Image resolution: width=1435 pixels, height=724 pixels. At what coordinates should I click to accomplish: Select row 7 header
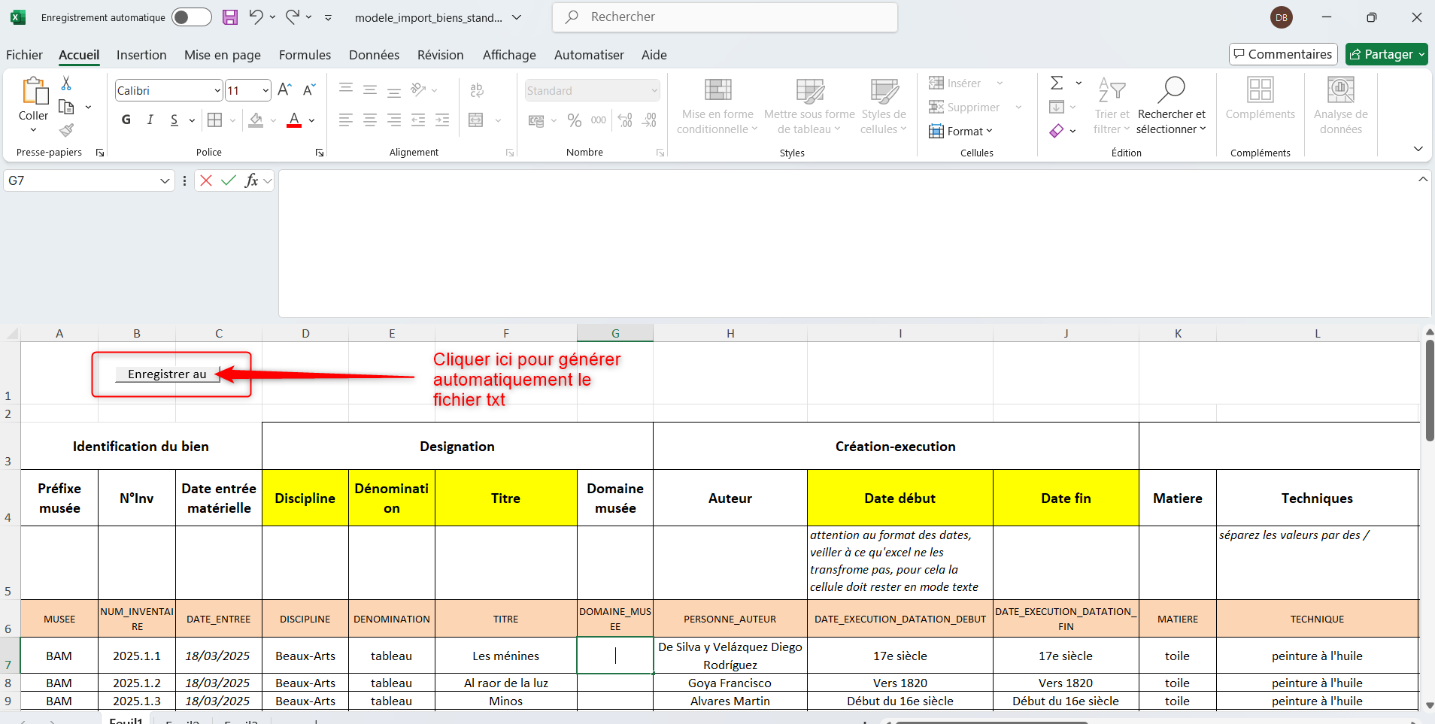pyautogui.click(x=9, y=656)
